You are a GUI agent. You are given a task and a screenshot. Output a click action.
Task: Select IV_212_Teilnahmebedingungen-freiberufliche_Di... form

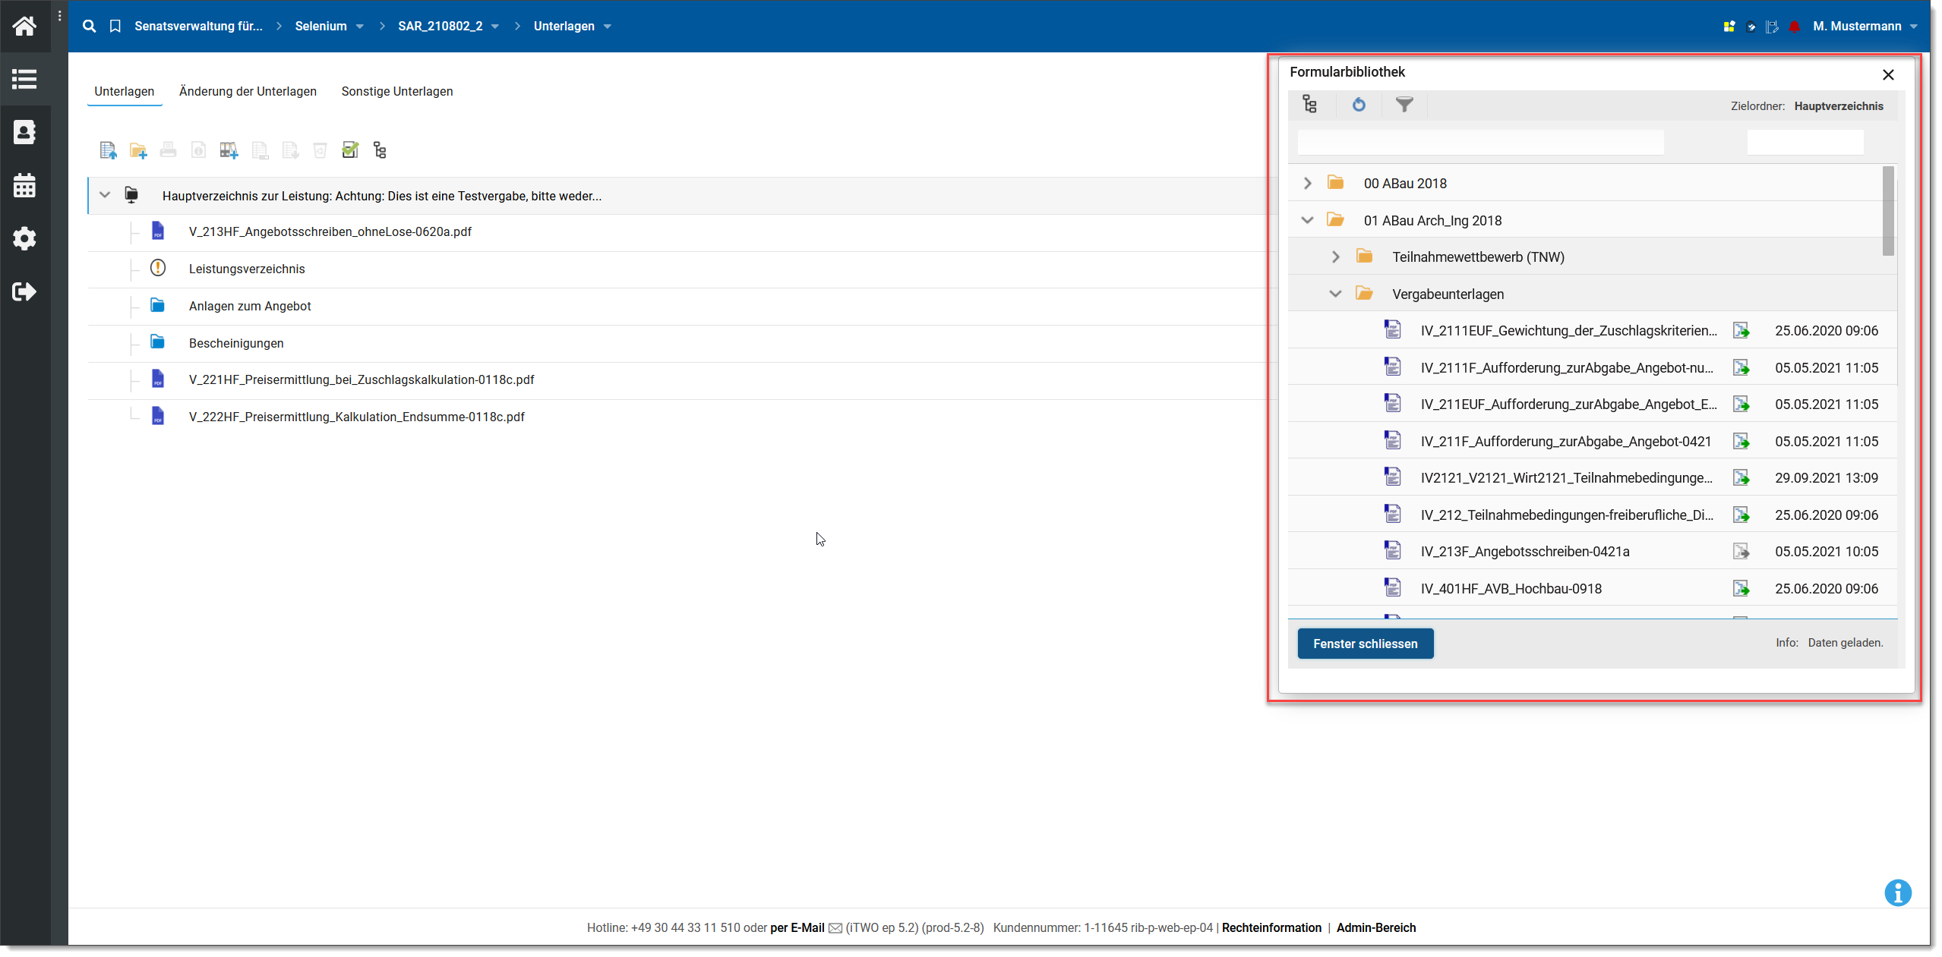click(1567, 515)
